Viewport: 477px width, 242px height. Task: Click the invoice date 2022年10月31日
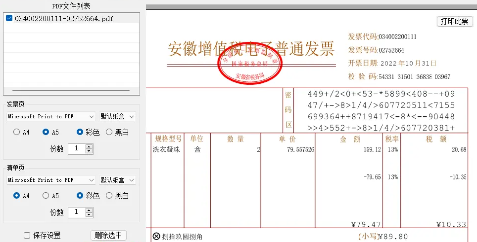coord(408,63)
